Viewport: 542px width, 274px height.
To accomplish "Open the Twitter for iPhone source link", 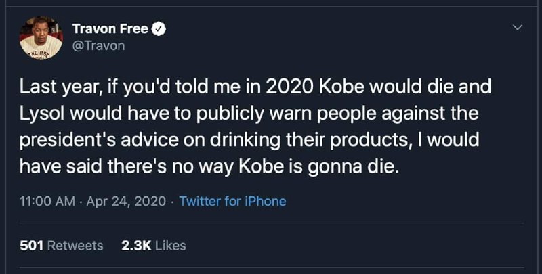I will [x=232, y=201].
